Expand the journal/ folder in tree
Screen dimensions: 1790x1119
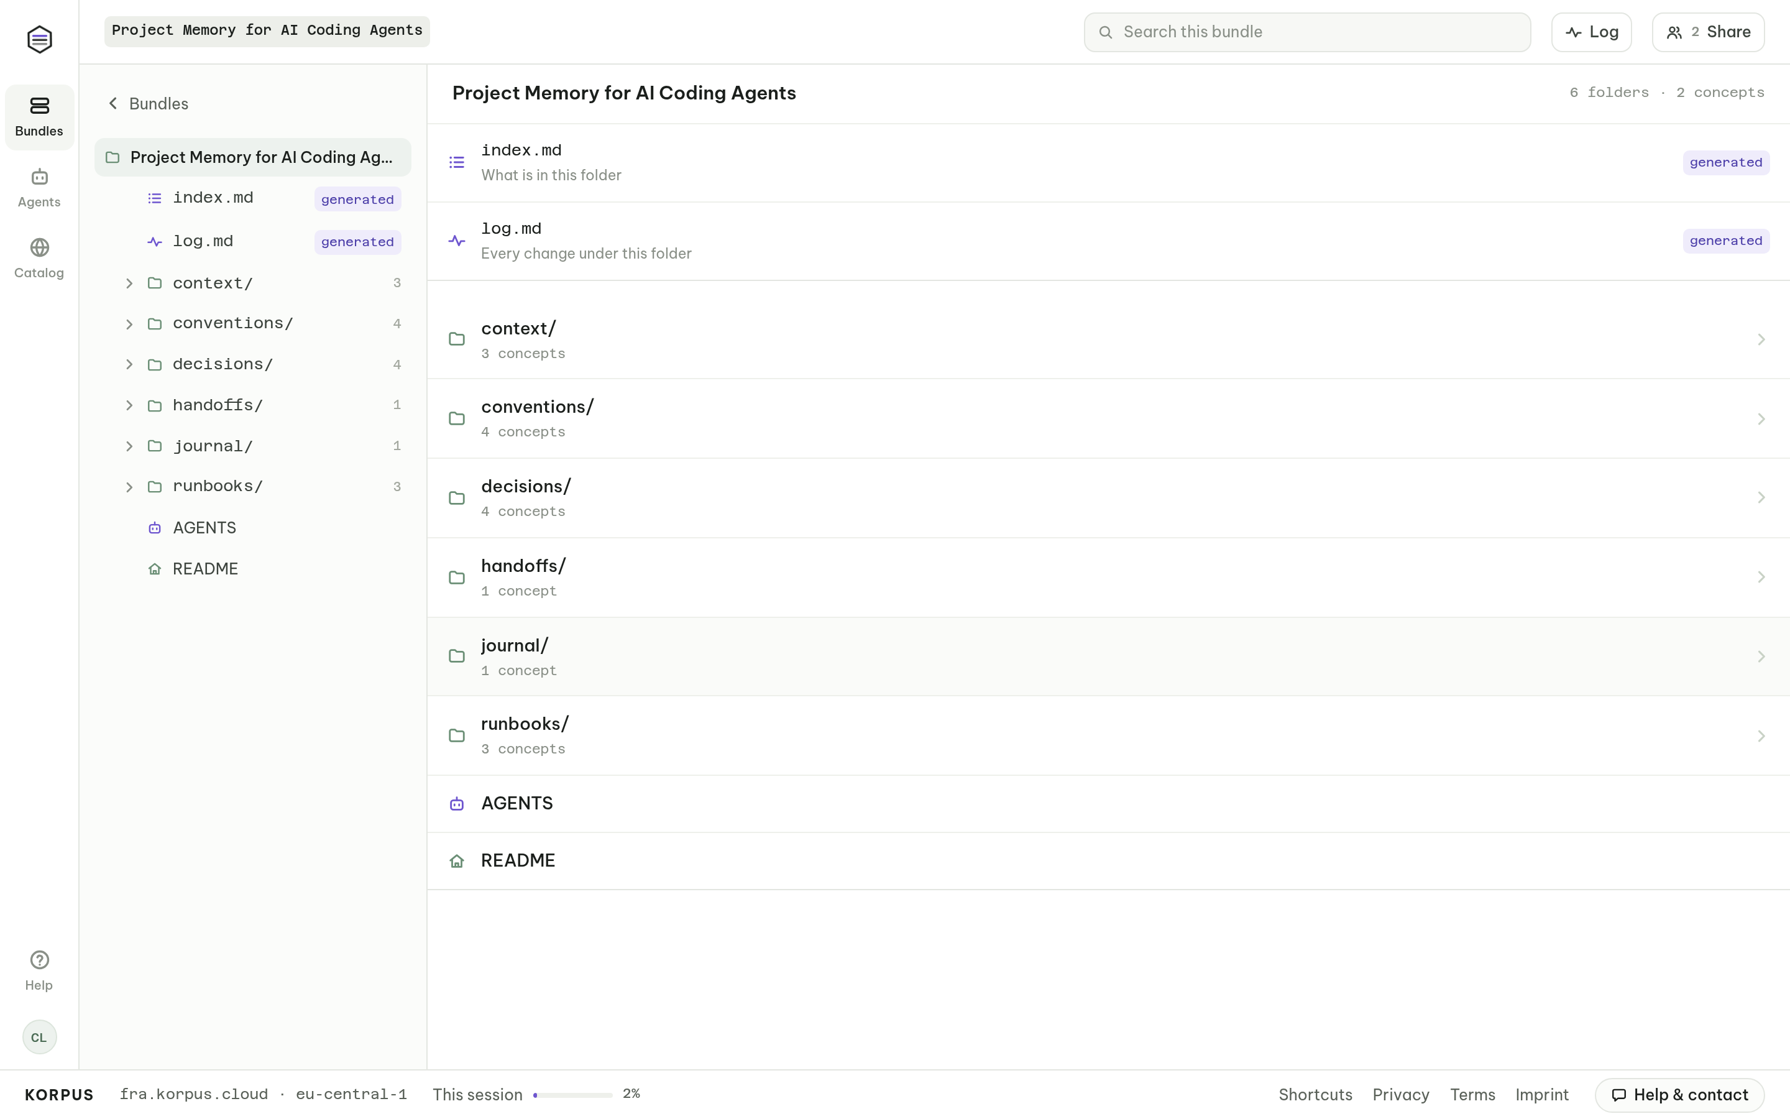click(x=129, y=446)
